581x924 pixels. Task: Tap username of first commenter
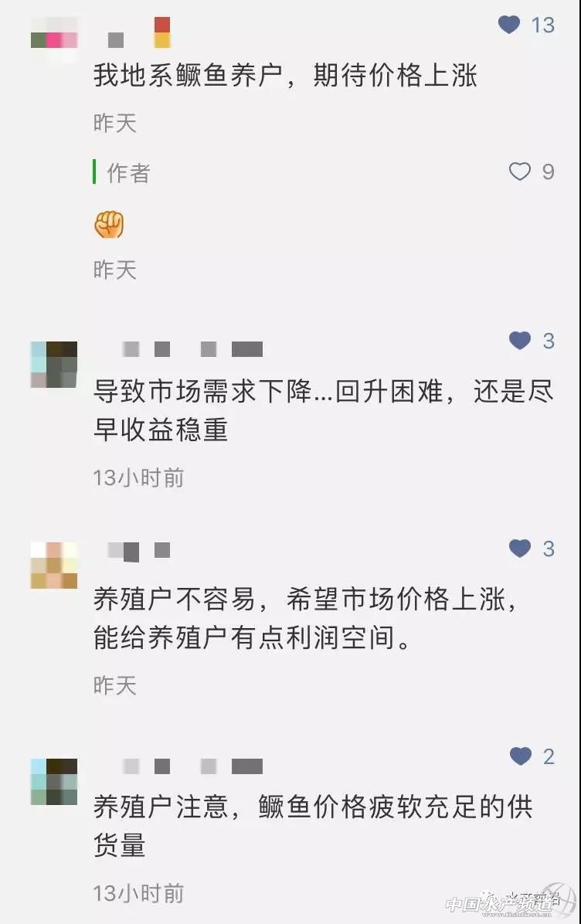[139, 32]
